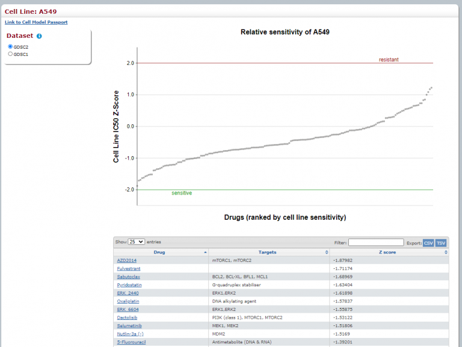Screen dimensions: 462x347
Task: Click the Z score sort icon
Action: click(x=446, y=253)
